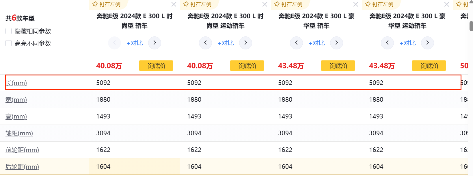Screen dimensions: 473x176
Task: Click the vertical scrollbar thumb at right
Action: pos(471,26)
